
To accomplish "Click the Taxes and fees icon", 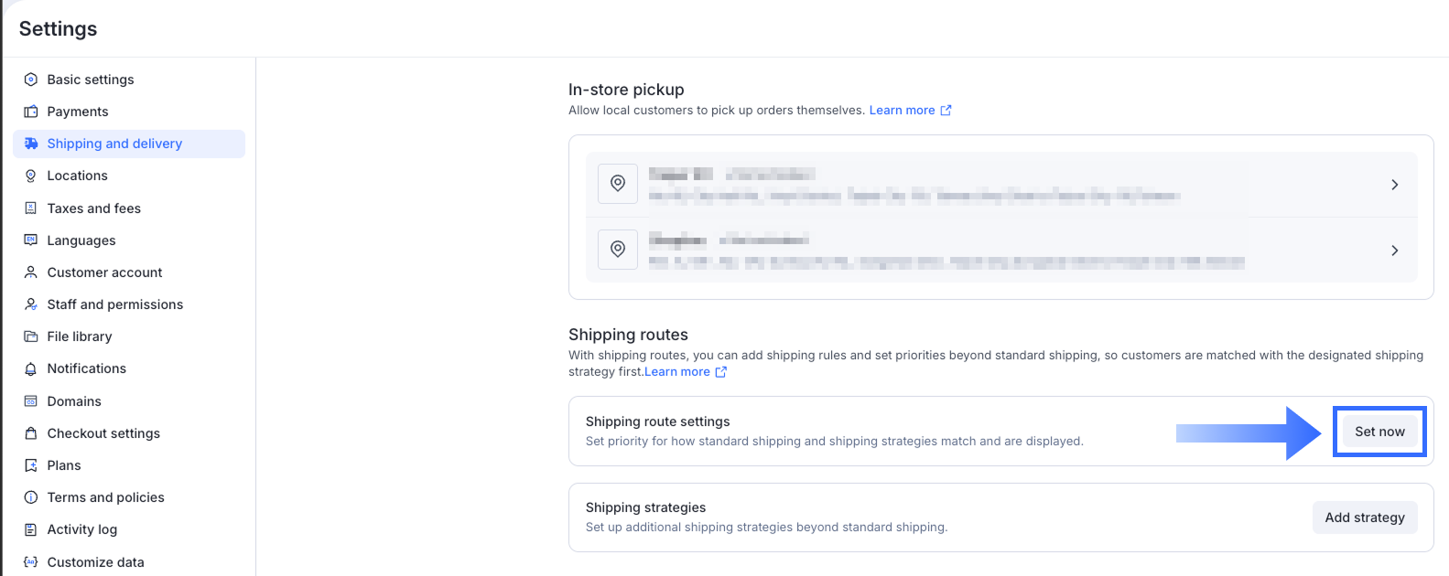I will 30,208.
